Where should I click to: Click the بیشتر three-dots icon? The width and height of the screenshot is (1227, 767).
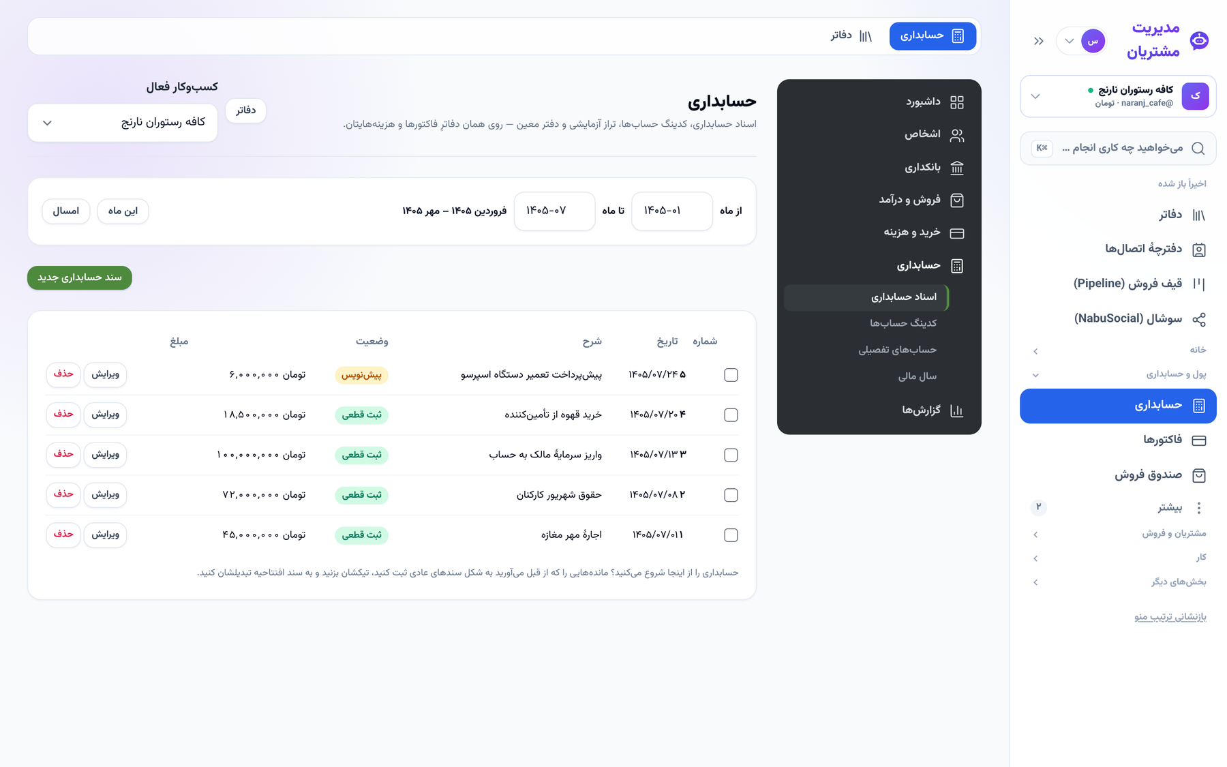[1198, 507]
